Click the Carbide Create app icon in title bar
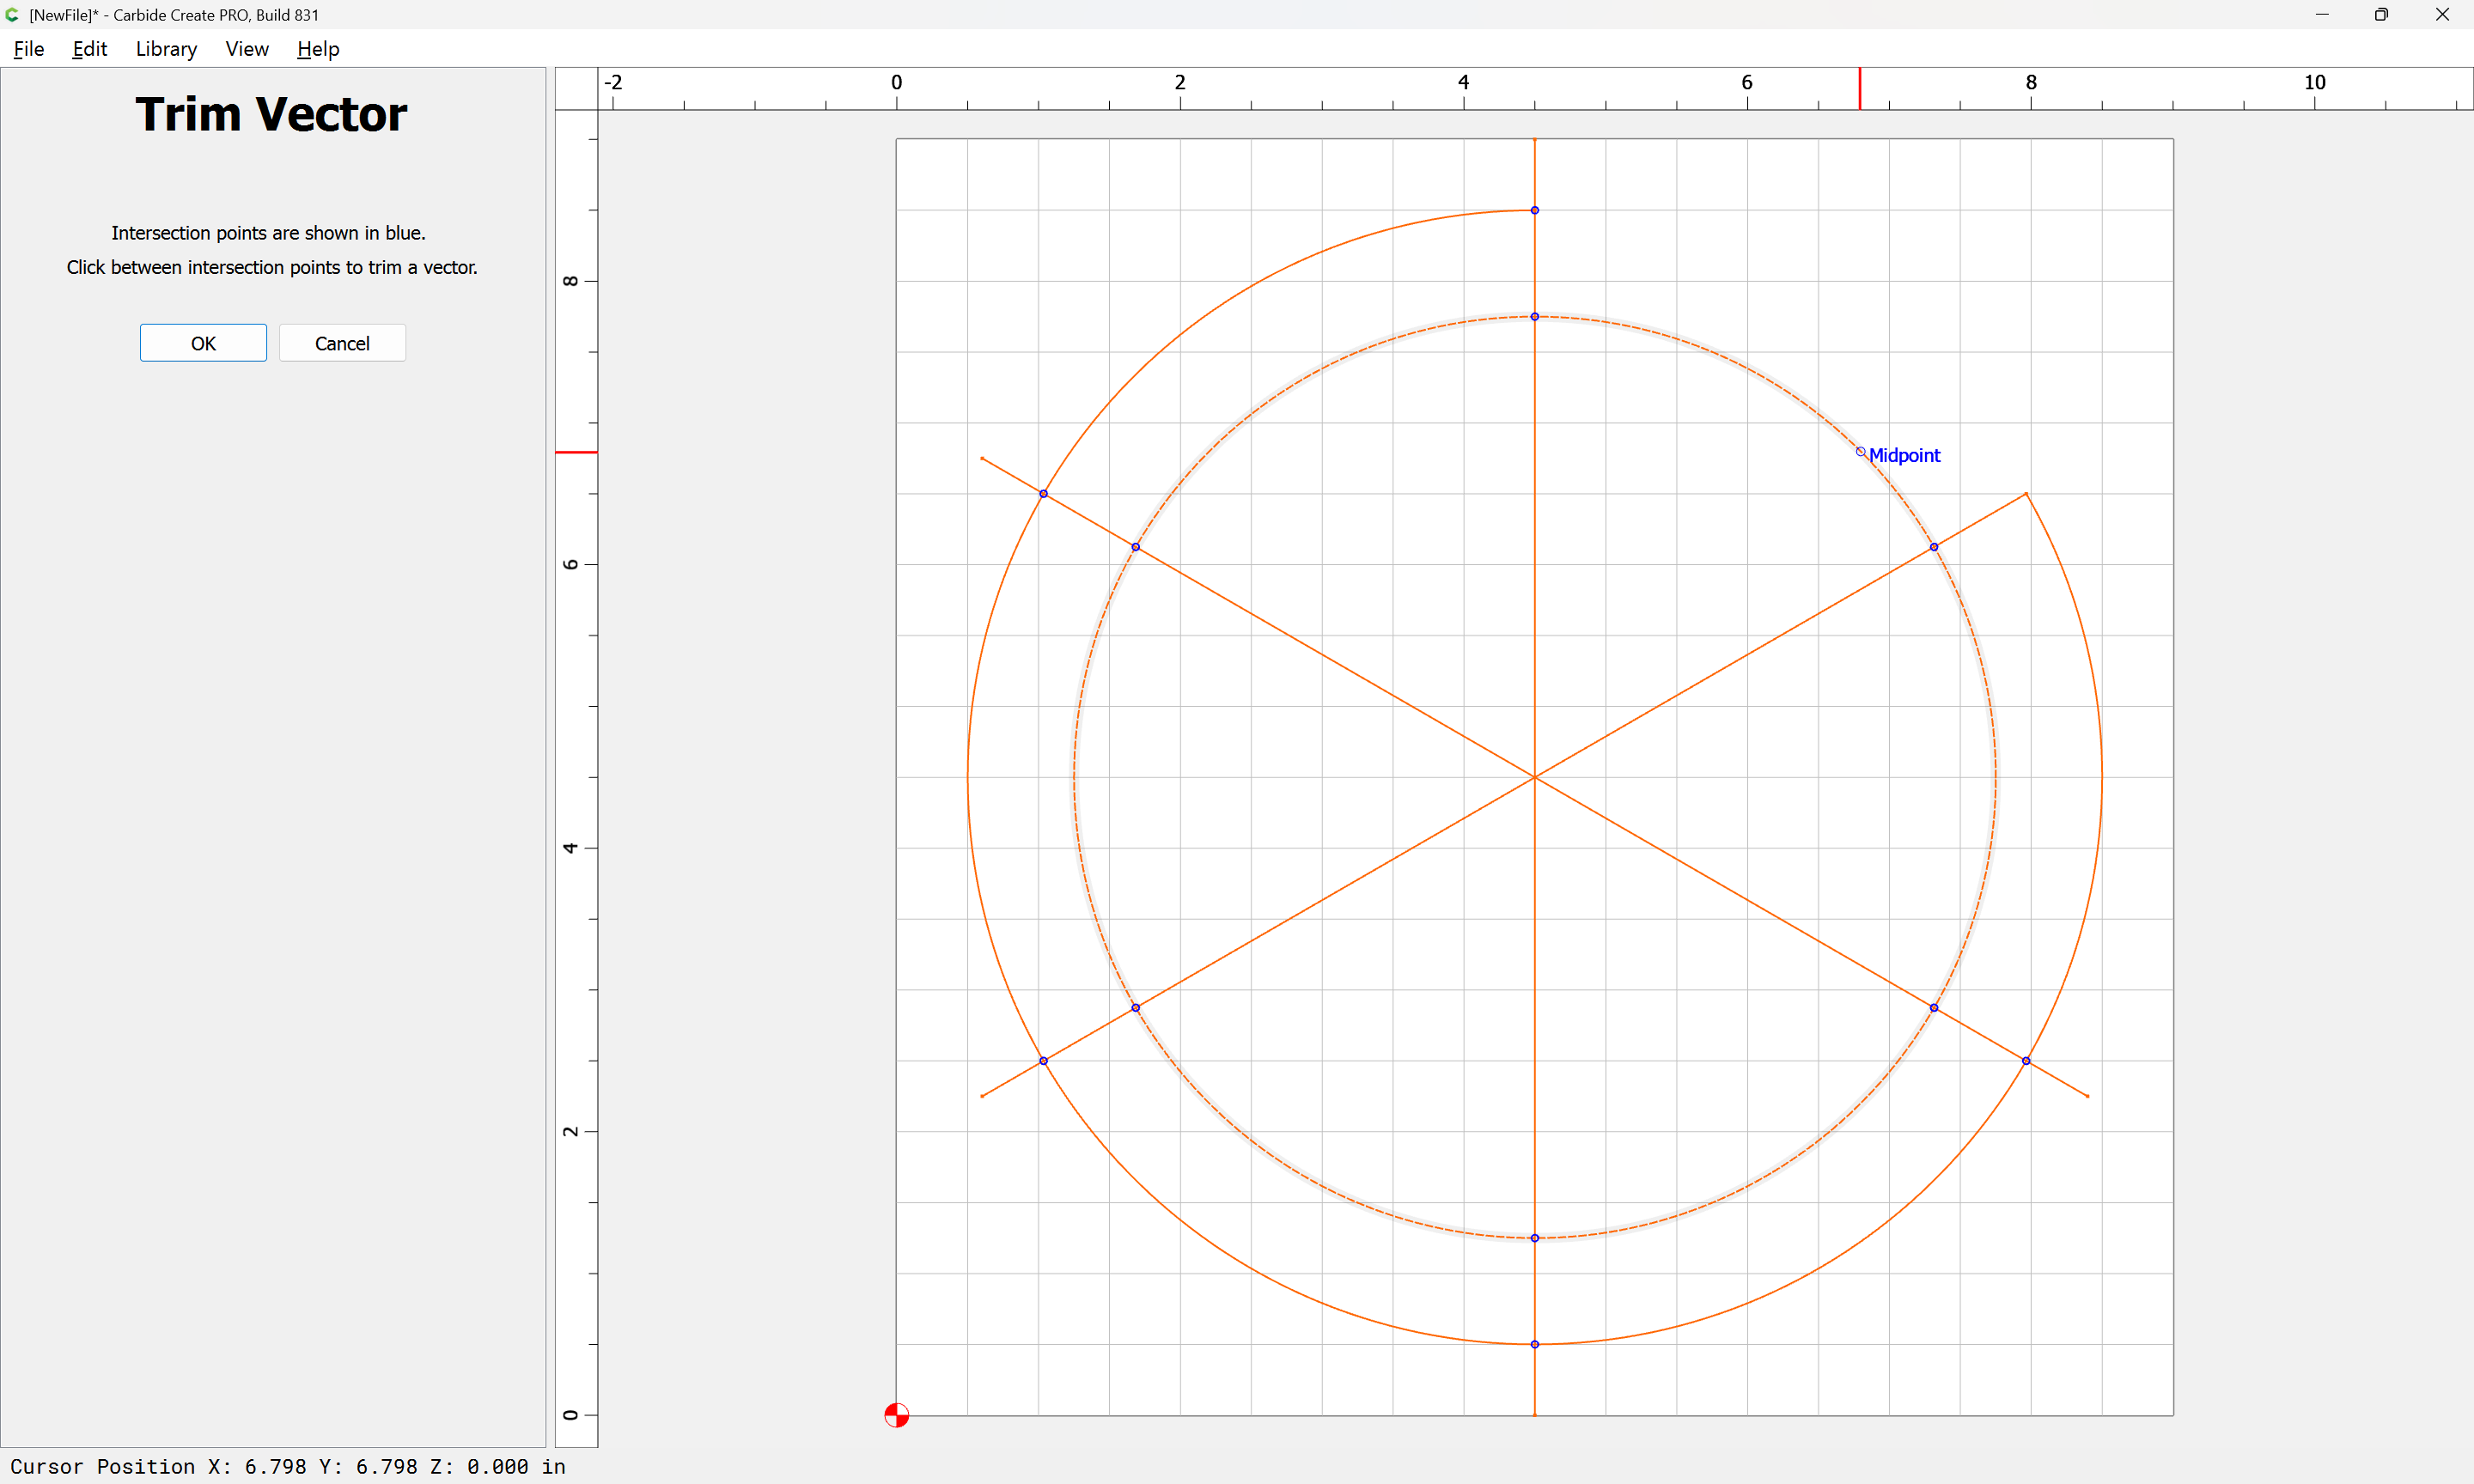Image resolution: width=2474 pixels, height=1484 pixels. (13, 15)
